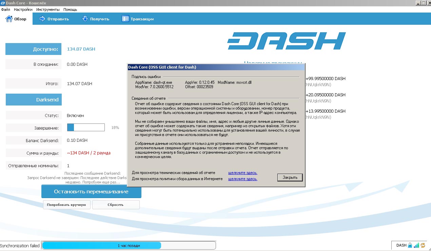431x251 pixels.
Task: Open the Настройки menu
Action: point(23,9)
